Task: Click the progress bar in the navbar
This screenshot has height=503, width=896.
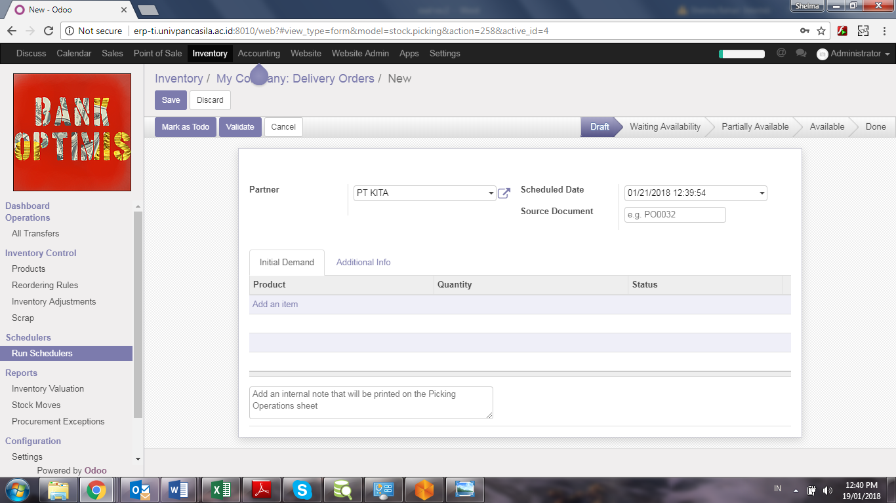Action: (x=742, y=54)
